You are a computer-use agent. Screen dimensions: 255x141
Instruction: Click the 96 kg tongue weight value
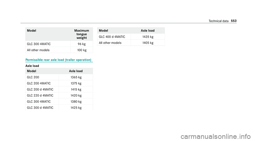point(82,44)
